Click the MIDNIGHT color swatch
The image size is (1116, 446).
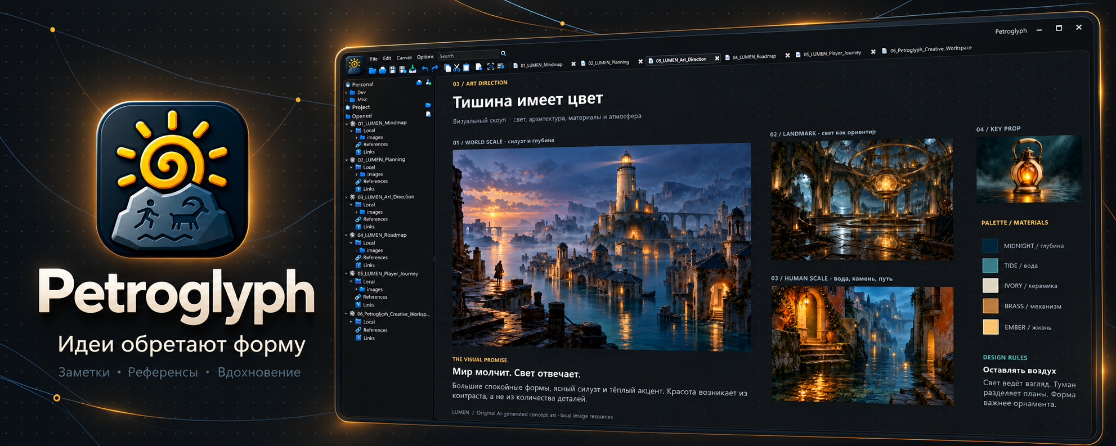990,246
